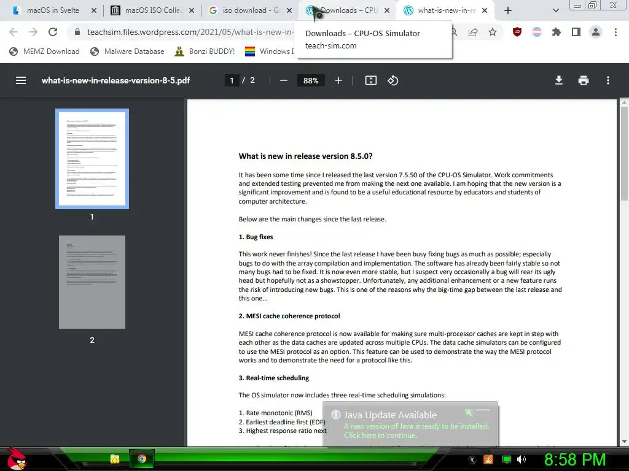Open the tab search dropdown arrow
The height and width of the screenshot is (471, 629).
point(555,10)
